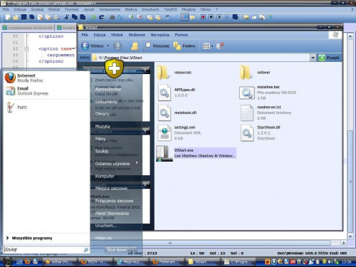The width and height of the screenshot is (356, 267).
Task: Open the Wstecz history dropdown arrow
Action: pos(108,46)
